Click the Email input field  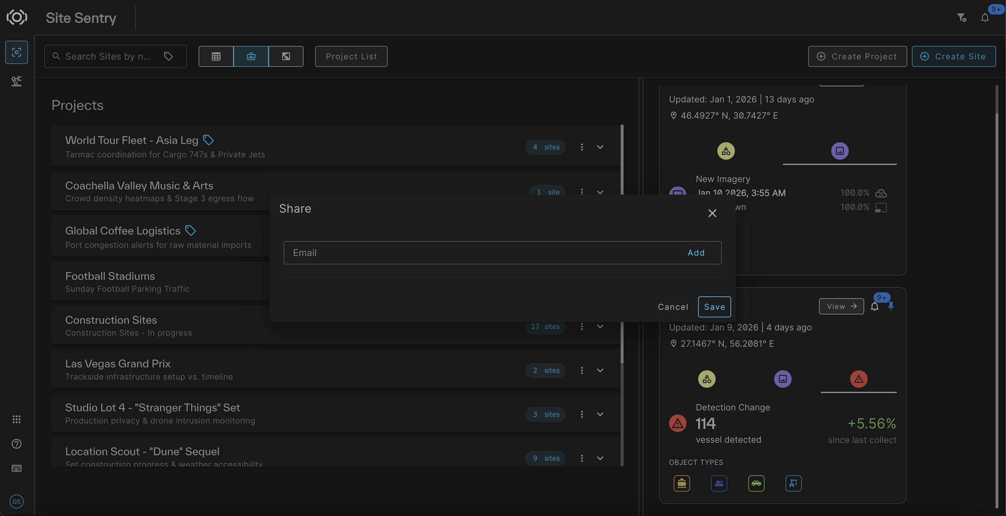tap(443, 252)
